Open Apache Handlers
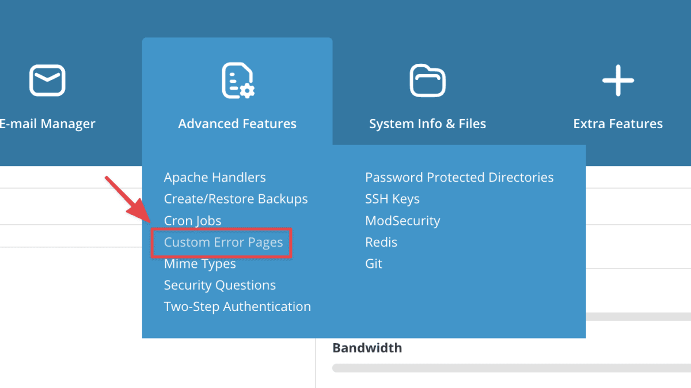 215,177
